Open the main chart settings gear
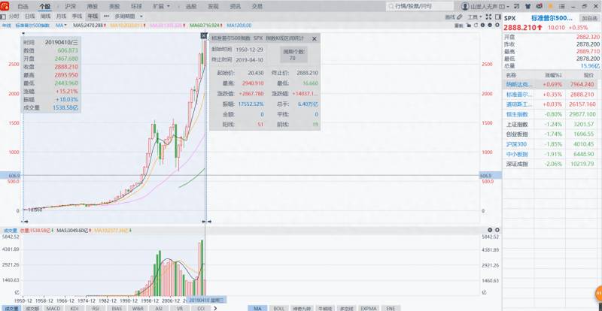 point(497,25)
